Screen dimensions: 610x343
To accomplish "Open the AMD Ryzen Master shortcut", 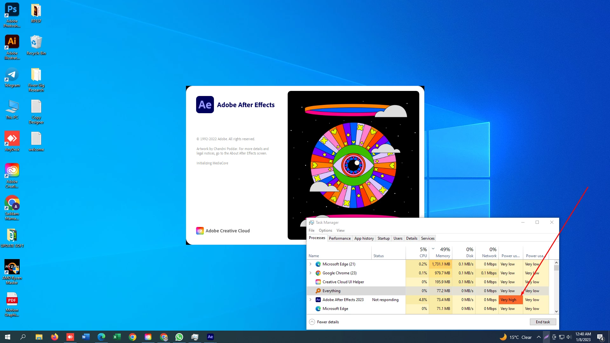I will 12,272.
